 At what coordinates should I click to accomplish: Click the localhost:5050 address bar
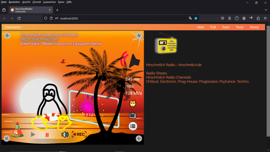pyautogui.click(x=121, y=18)
